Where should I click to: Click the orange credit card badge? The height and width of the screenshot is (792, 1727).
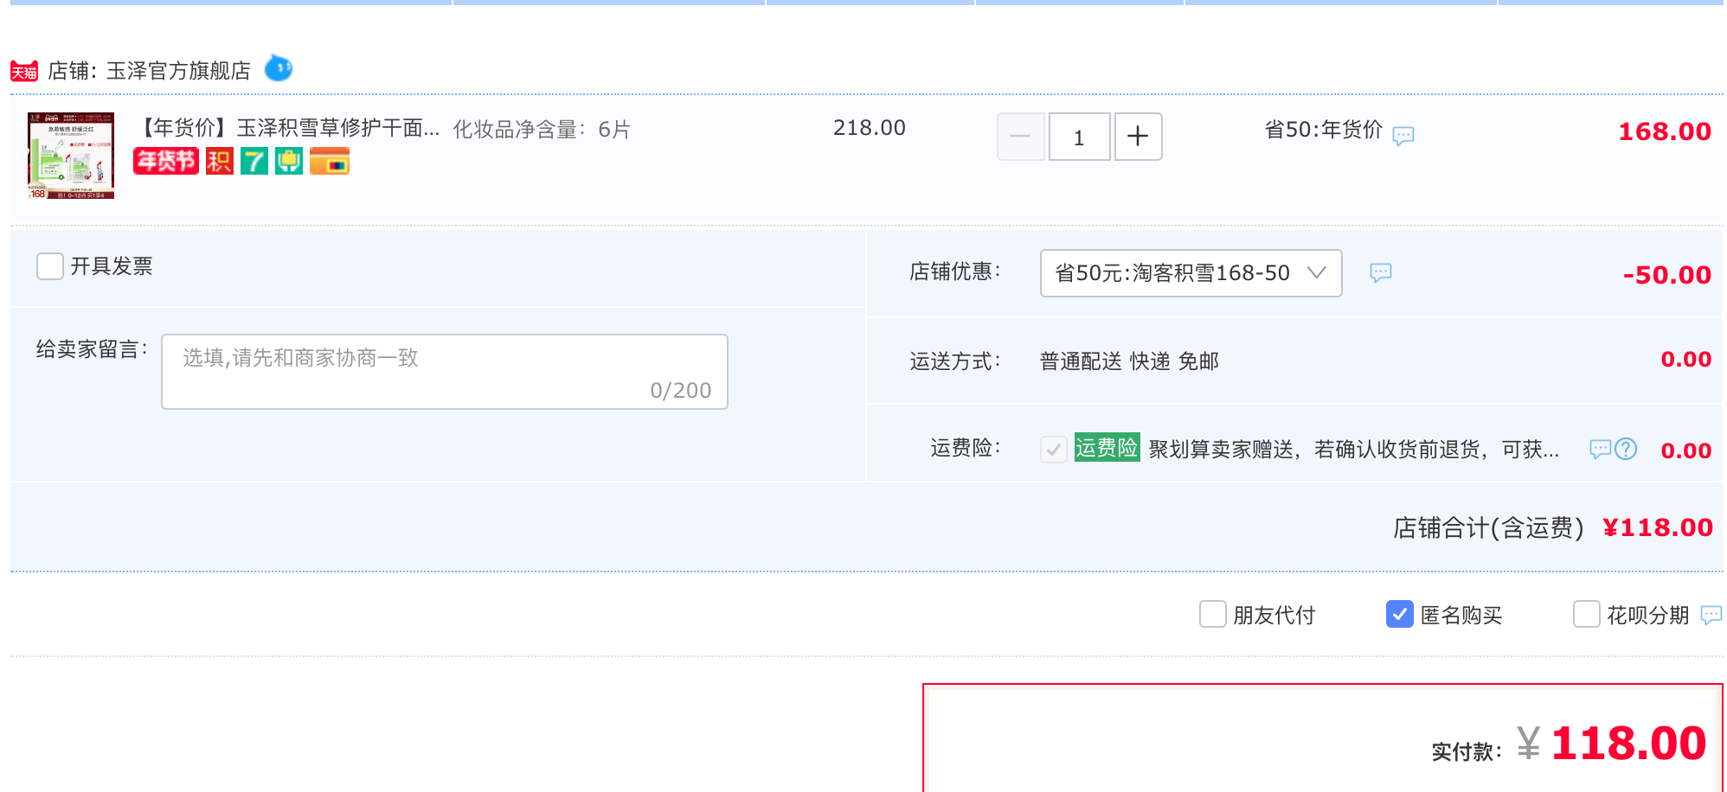[x=330, y=161]
